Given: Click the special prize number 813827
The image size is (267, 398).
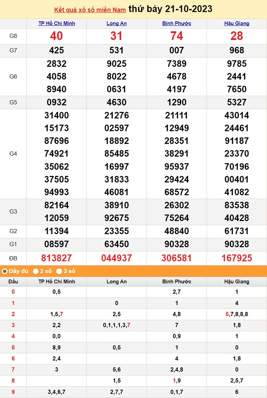Looking at the screenshot, I should pyautogui.click(x=57, y=258).
